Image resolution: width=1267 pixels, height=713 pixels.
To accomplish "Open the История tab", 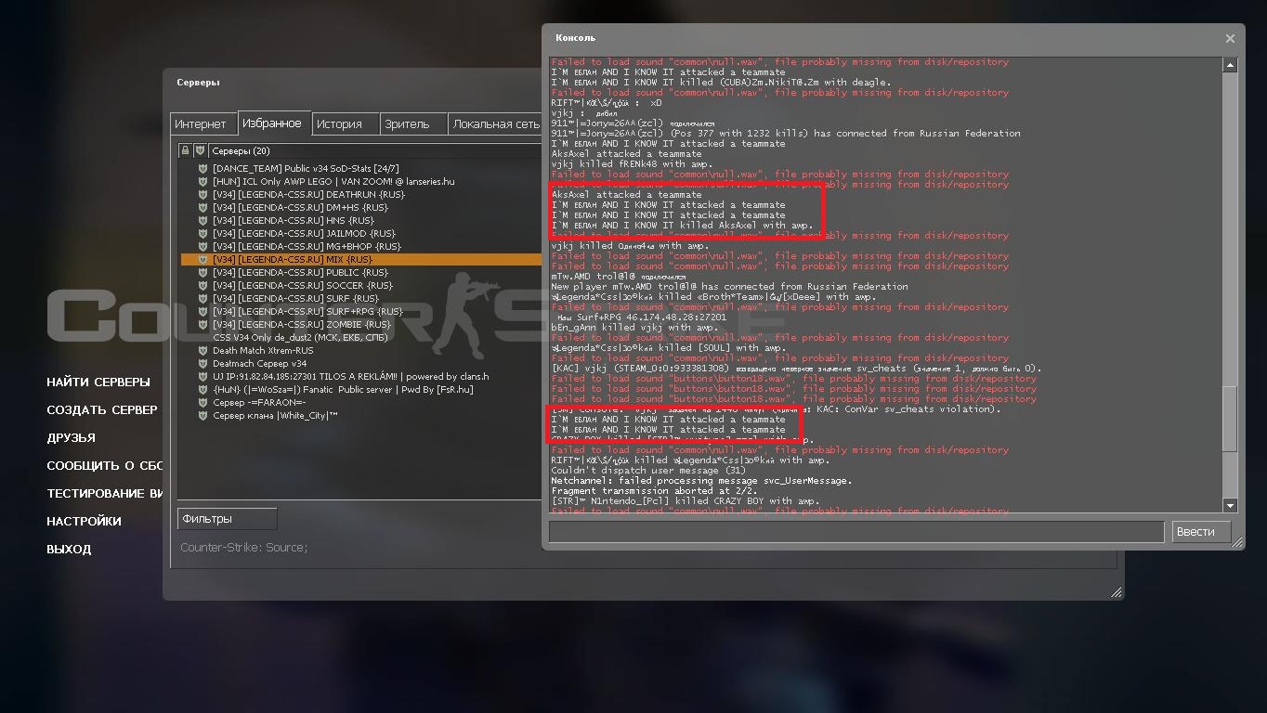I will click(x=339, y=124).
